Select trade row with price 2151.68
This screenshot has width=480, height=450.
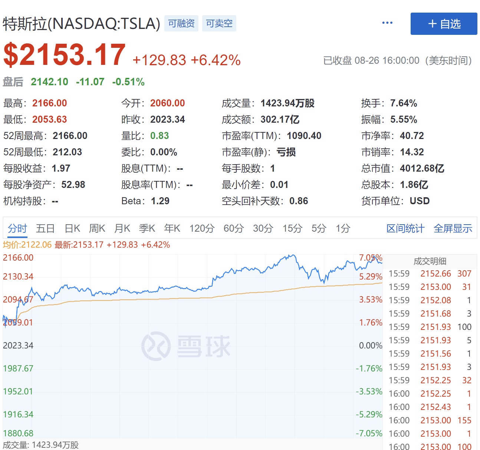click(430, 314)
